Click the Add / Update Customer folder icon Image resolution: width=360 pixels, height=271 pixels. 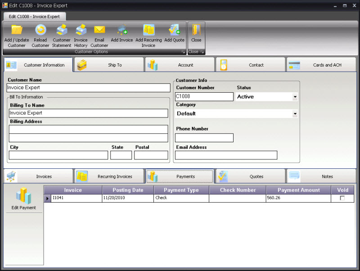17,30
